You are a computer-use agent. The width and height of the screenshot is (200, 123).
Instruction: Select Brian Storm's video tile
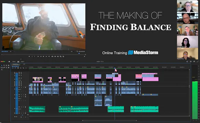(x=187, y=18)
